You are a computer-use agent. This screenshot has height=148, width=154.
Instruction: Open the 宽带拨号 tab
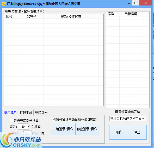tap(41, 113)
